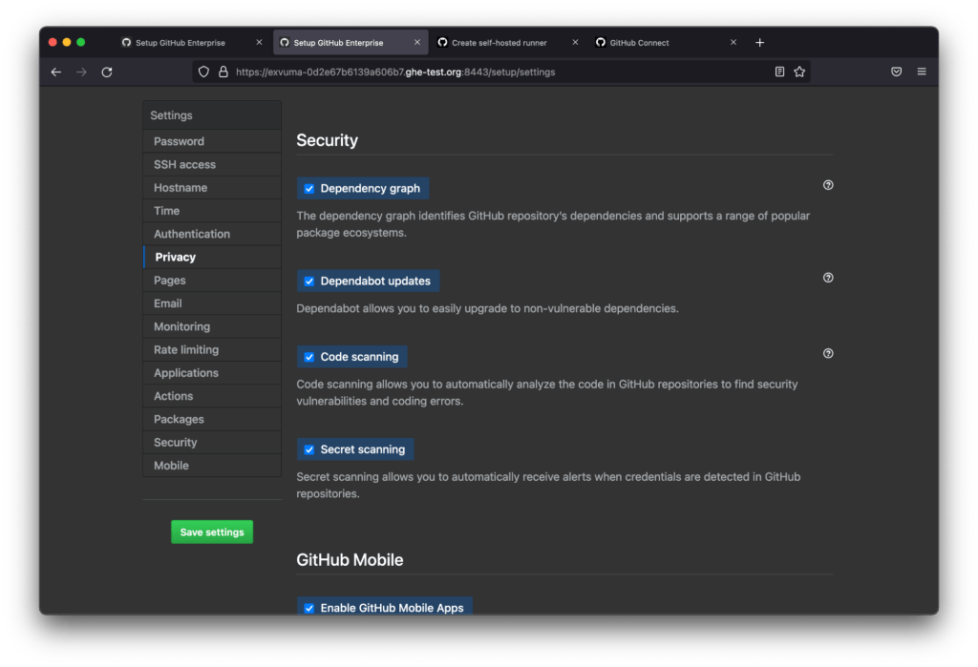Click the green Save settings button

tap(212, 532)
